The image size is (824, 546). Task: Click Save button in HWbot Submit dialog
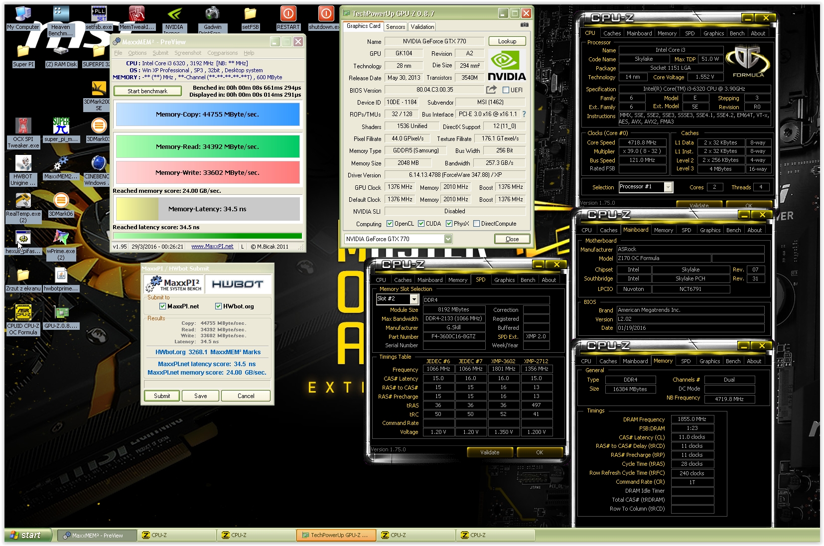(201, 396)
